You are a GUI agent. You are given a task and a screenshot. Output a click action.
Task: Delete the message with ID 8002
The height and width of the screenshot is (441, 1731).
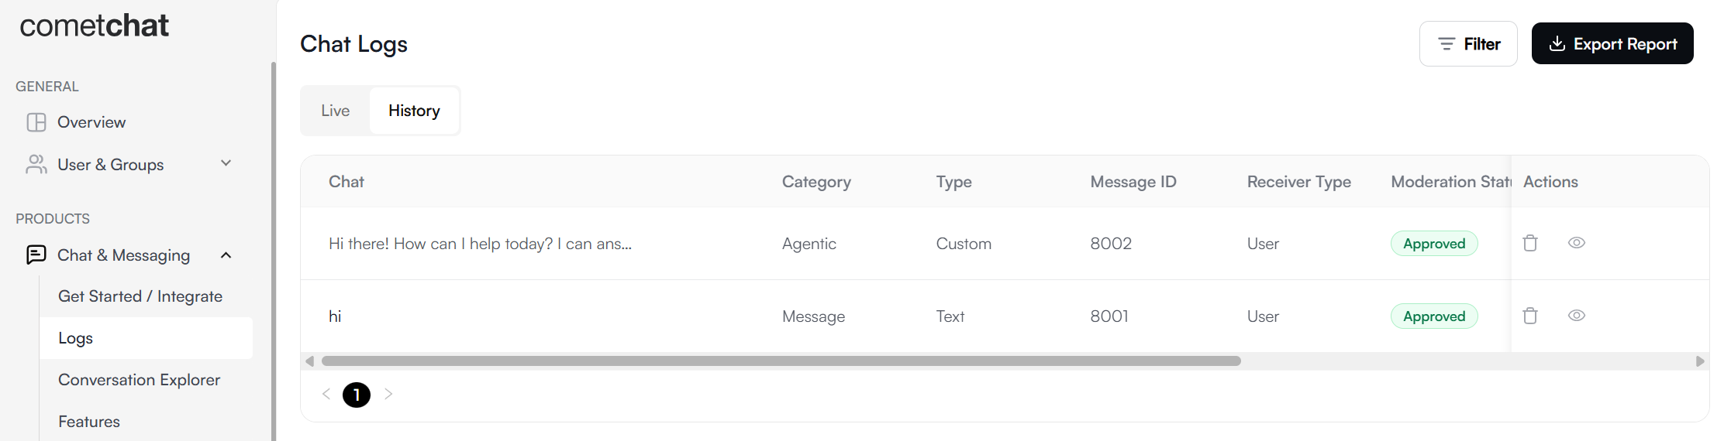1529,243
